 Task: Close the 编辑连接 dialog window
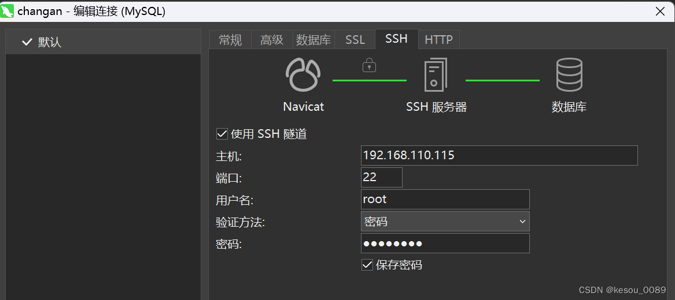660,11
